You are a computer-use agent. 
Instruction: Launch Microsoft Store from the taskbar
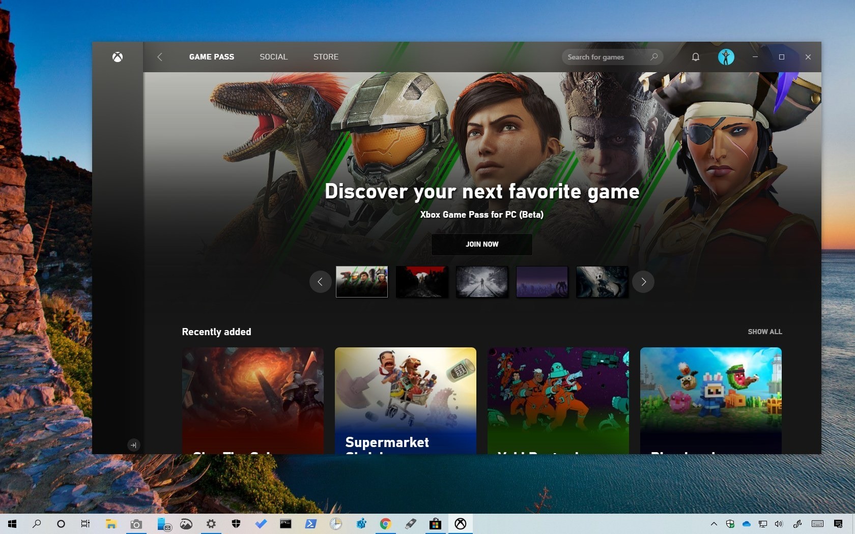click(435, 524)
